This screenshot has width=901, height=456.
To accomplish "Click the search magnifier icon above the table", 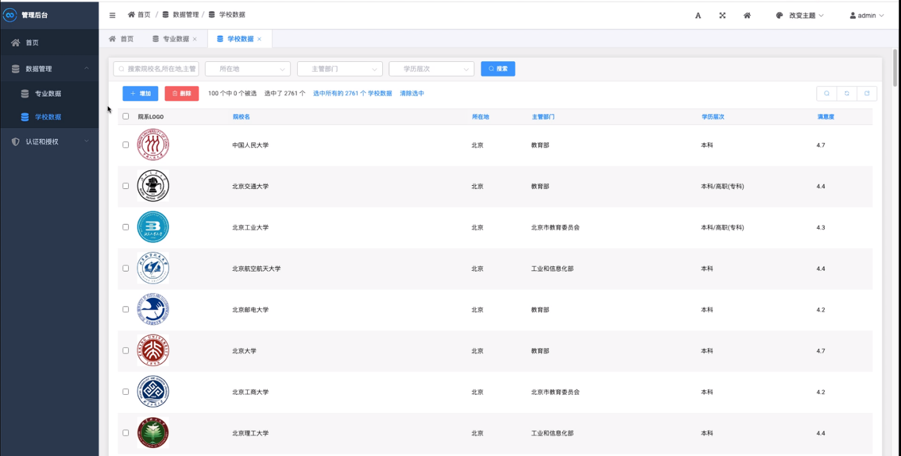I will click(827, 93).
